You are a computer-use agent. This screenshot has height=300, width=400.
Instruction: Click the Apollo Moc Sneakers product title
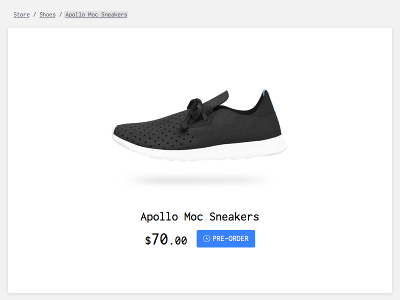(200, 217)
